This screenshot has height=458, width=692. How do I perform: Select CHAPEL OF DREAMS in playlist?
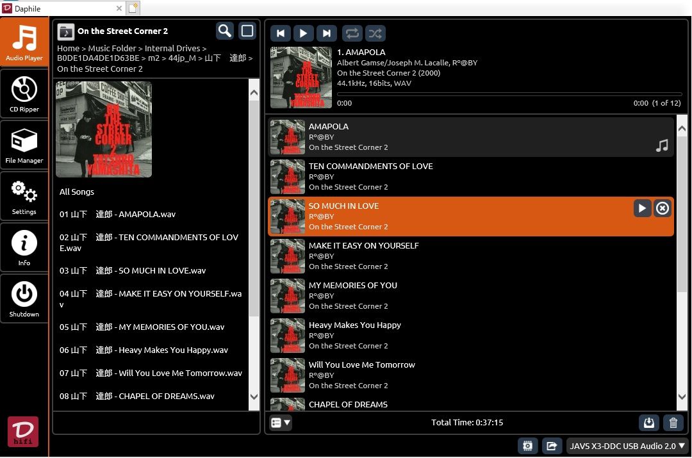pos(471,404)
